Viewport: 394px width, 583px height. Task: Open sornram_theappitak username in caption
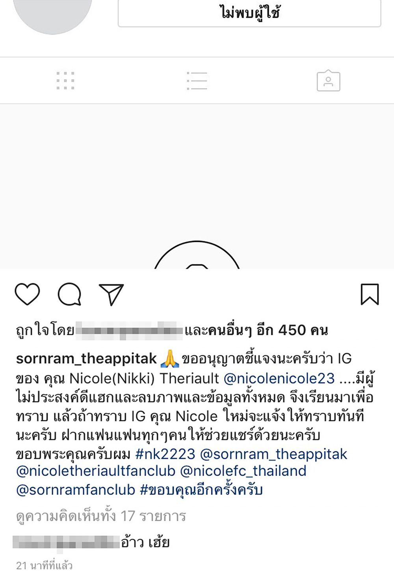point(87,358)
